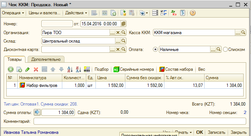Open Серийные номера
Image resolution: width=251 pixels, height=136 pixels.
[134, 69]
